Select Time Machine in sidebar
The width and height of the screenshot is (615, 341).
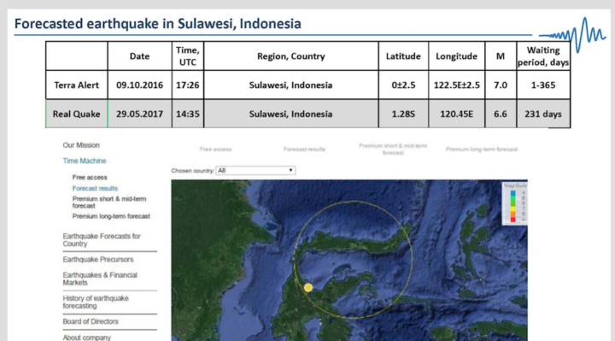coord(85,161)
